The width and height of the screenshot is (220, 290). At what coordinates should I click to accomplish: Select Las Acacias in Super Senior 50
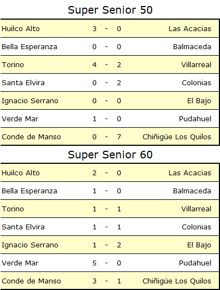click(189, 29)
